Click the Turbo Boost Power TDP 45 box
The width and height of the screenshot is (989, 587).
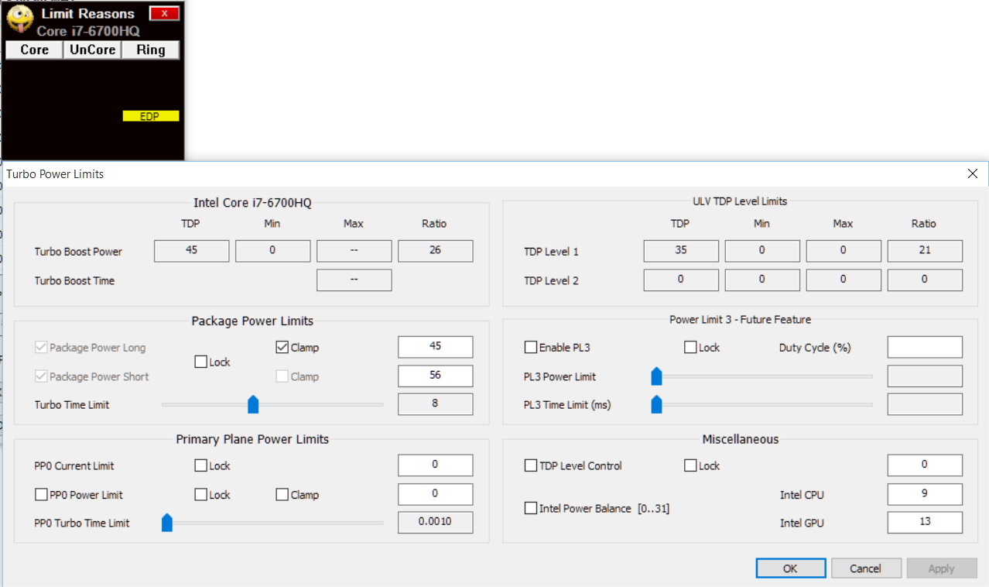[191, 251]
